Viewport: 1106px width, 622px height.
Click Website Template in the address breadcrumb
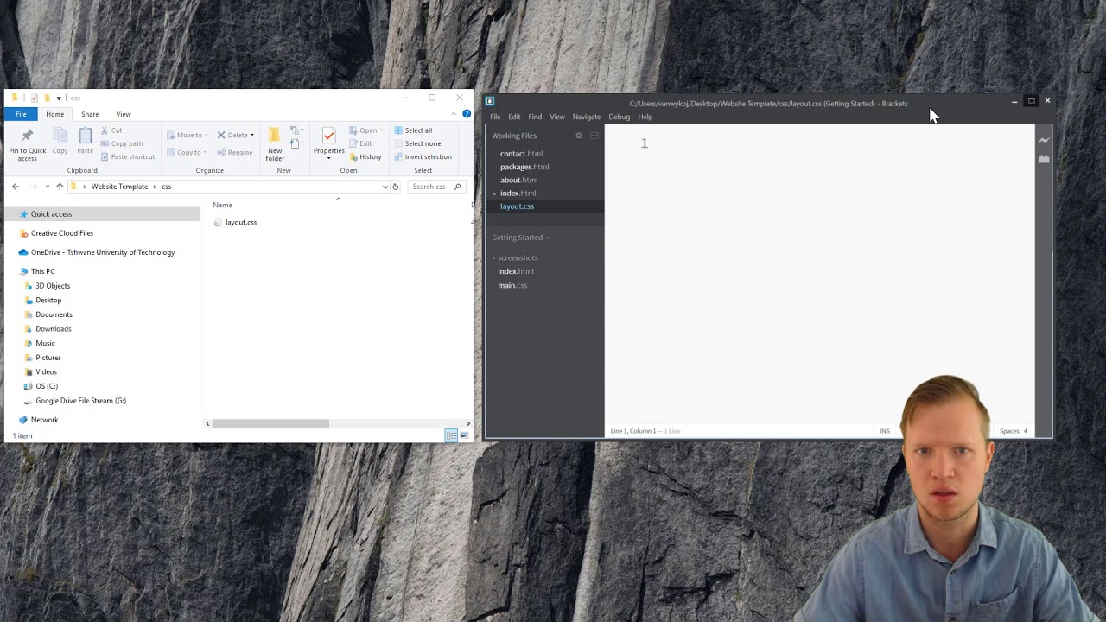[119, 187]
